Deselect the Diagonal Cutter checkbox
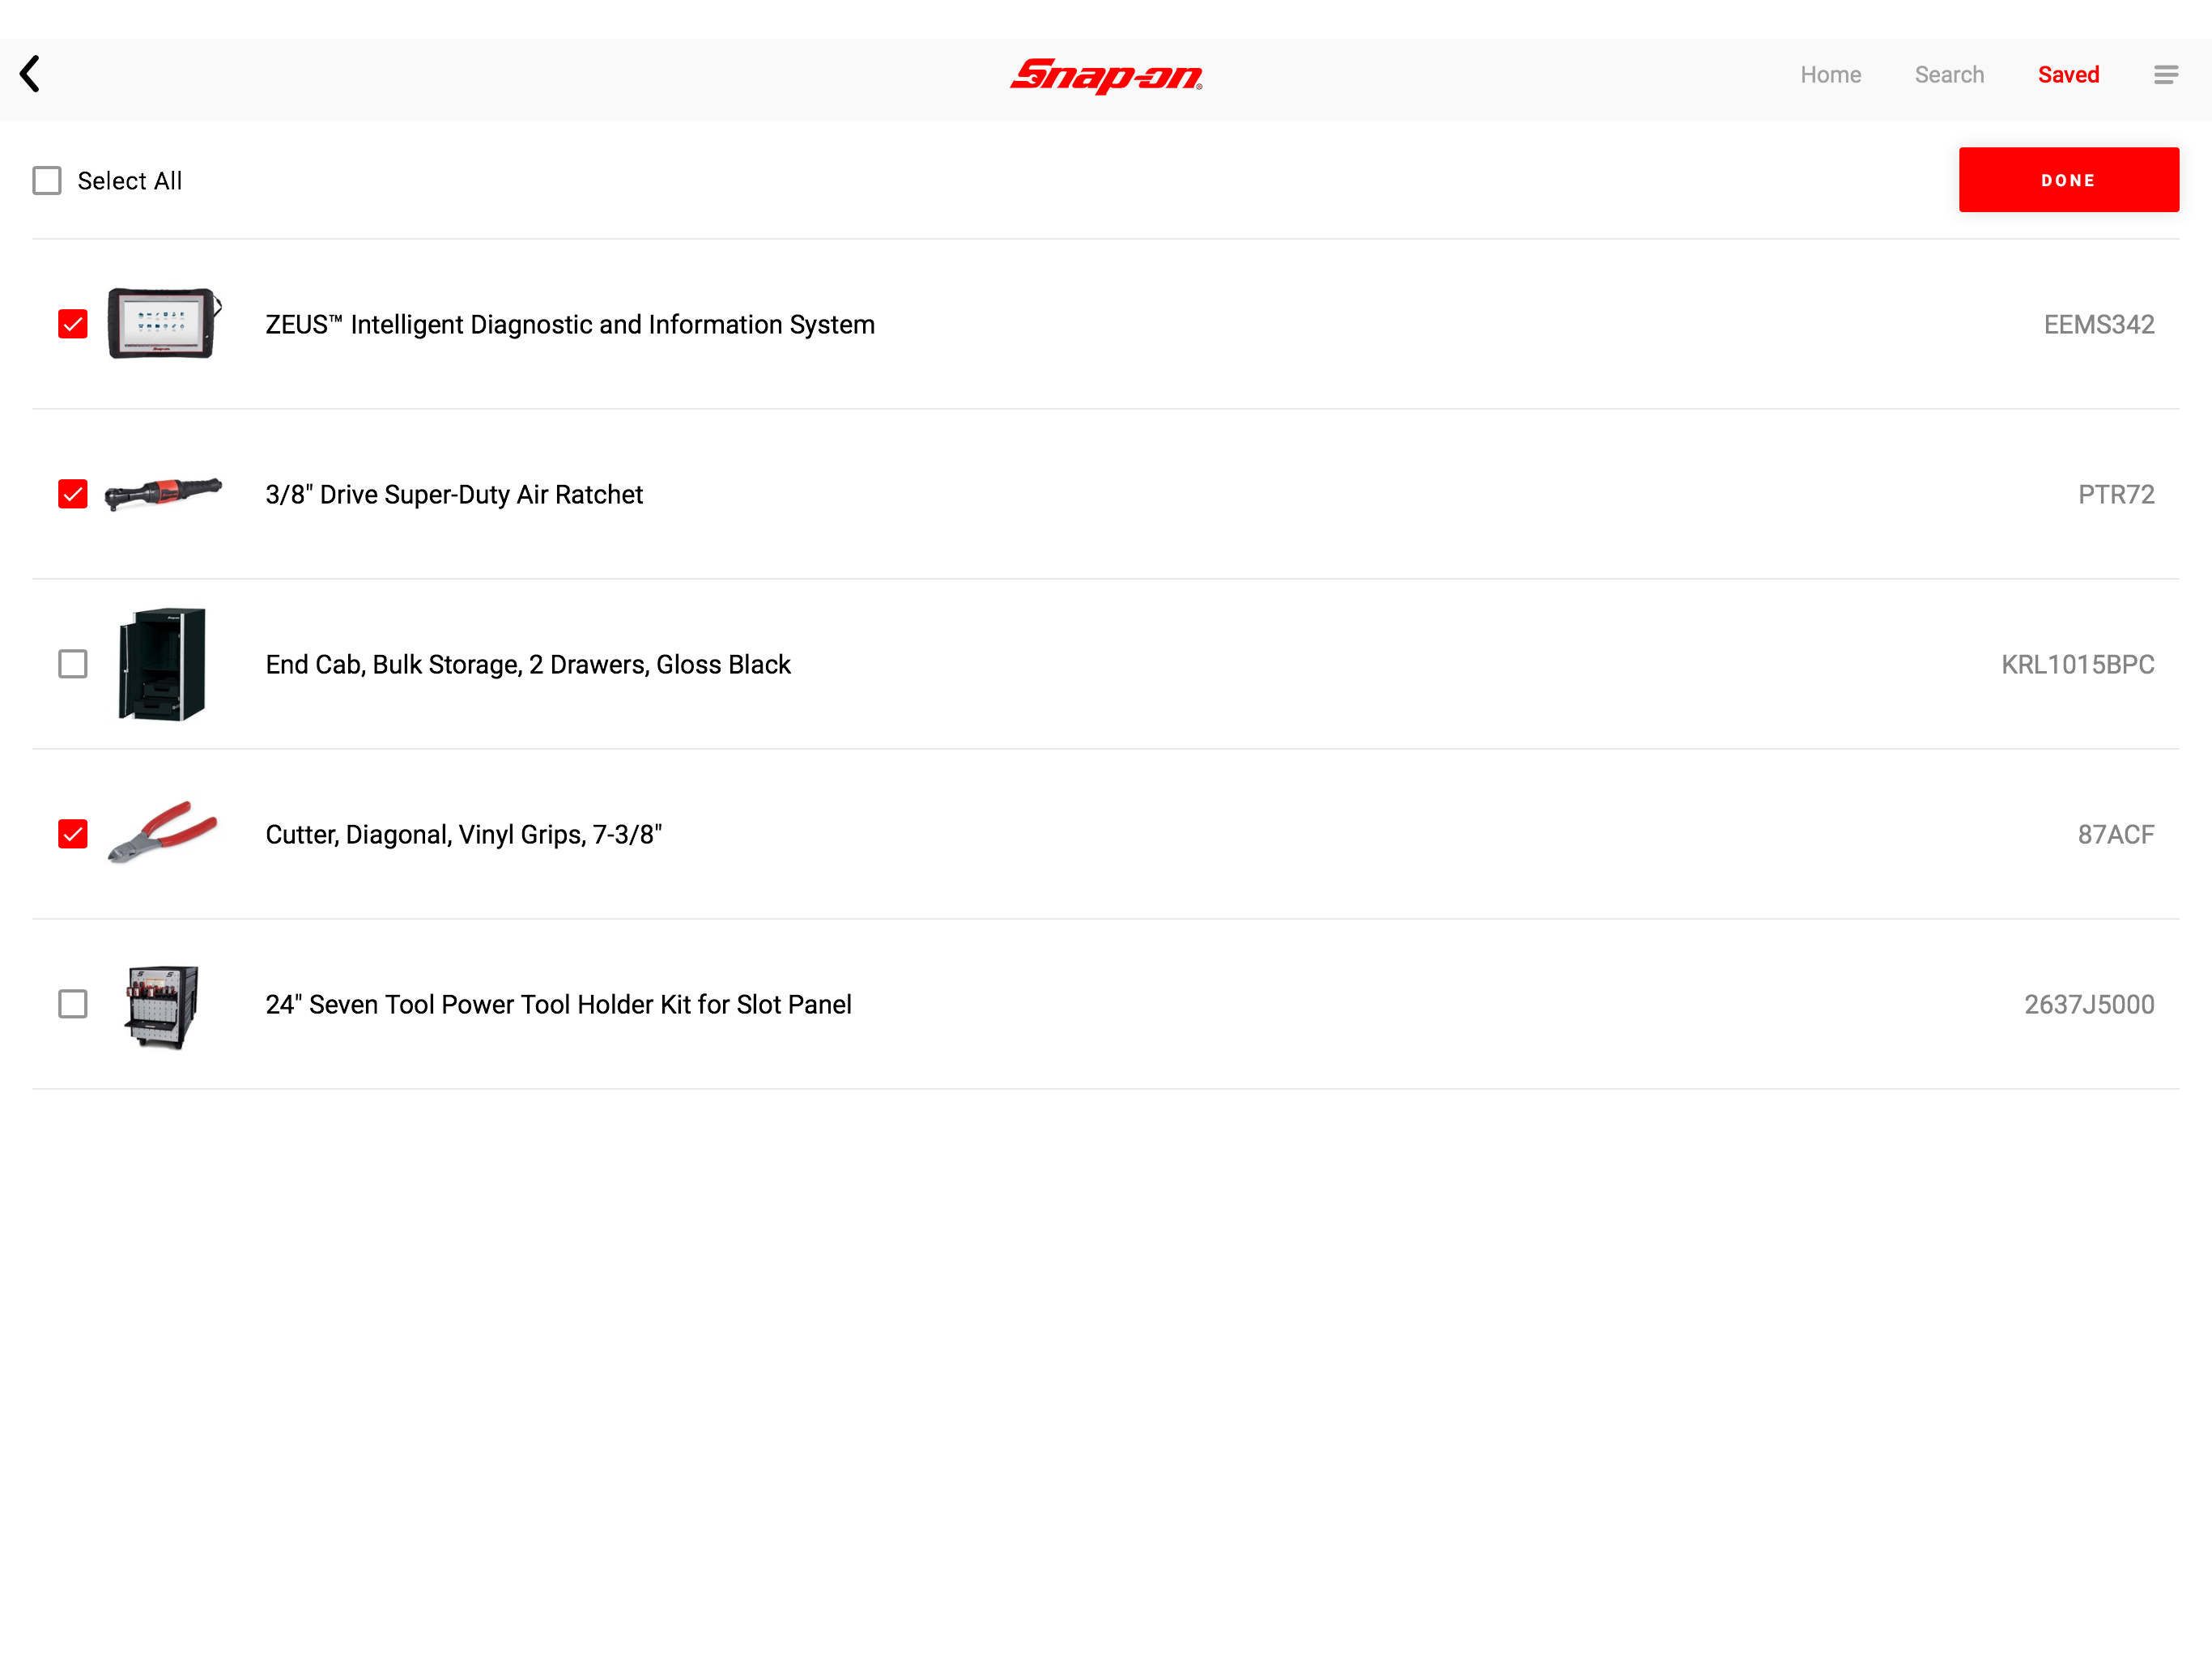Viewport: 2212px width, 1658px height. click(73, 834)
